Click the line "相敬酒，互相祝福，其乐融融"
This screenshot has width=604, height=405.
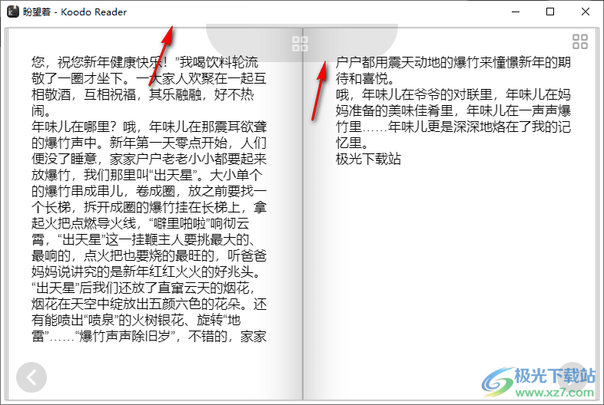(x=142, y=94)
